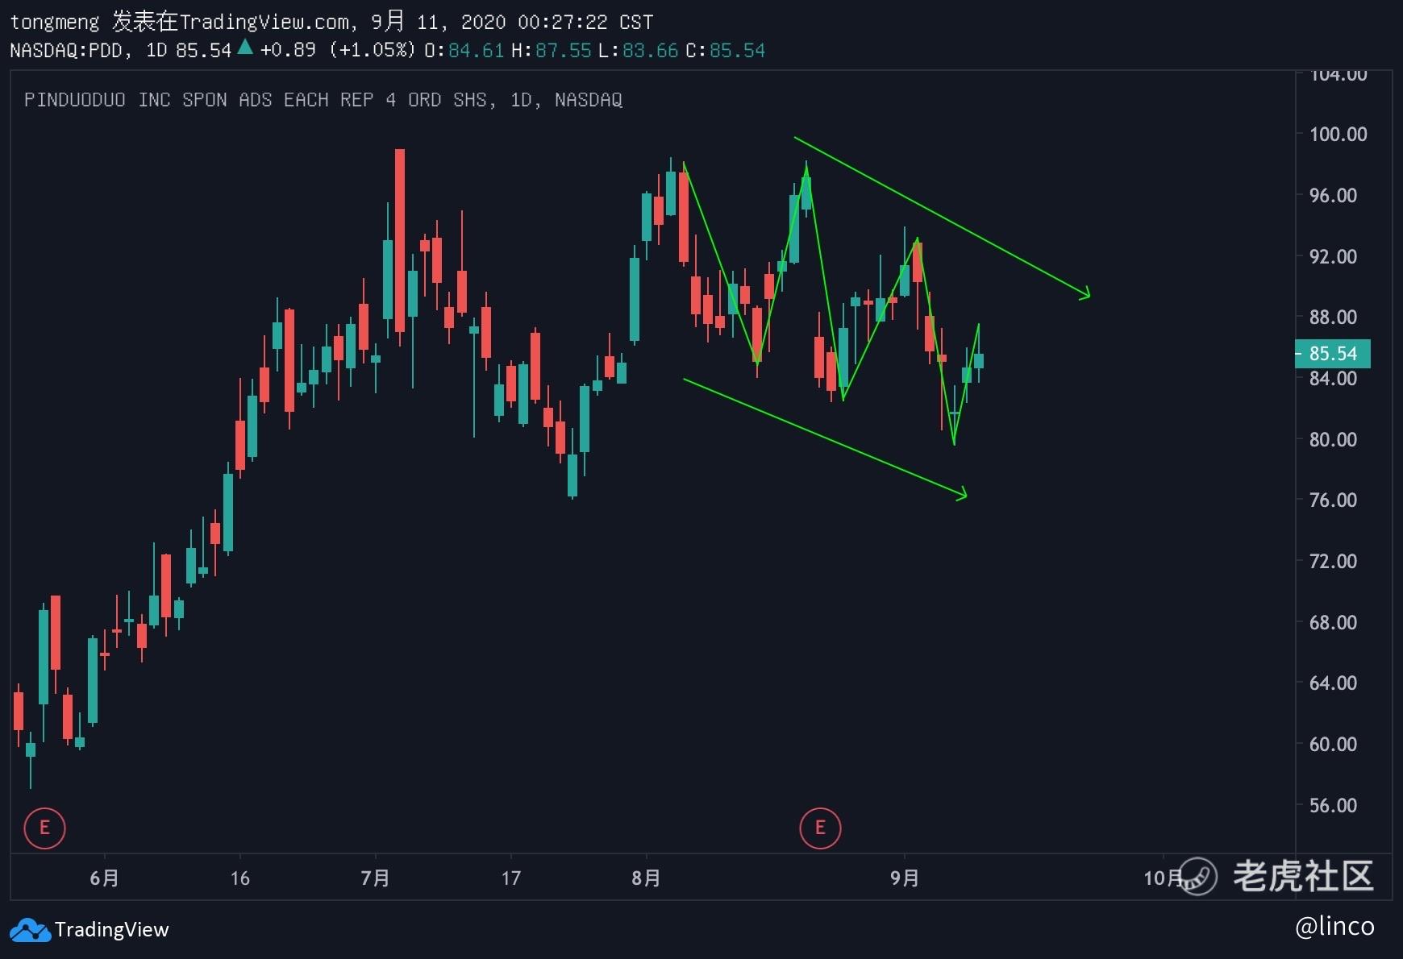Click the 8月 date axis label
The width and height of the screenshot is (1403, 959).
(646, 878)
